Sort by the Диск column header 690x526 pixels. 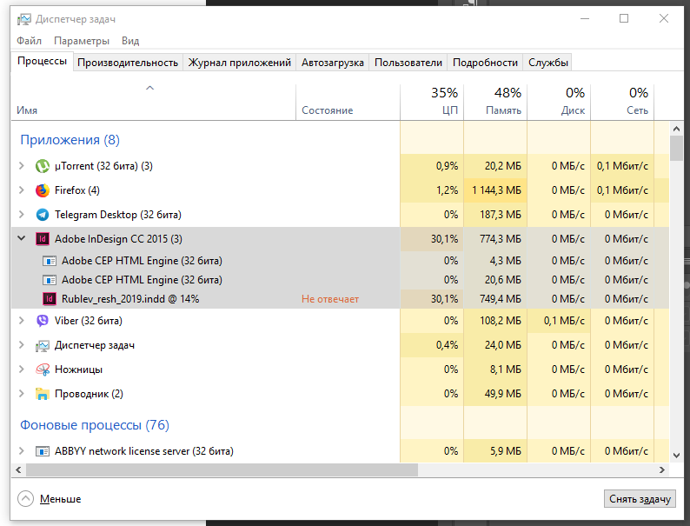click(x=559, y=102)
